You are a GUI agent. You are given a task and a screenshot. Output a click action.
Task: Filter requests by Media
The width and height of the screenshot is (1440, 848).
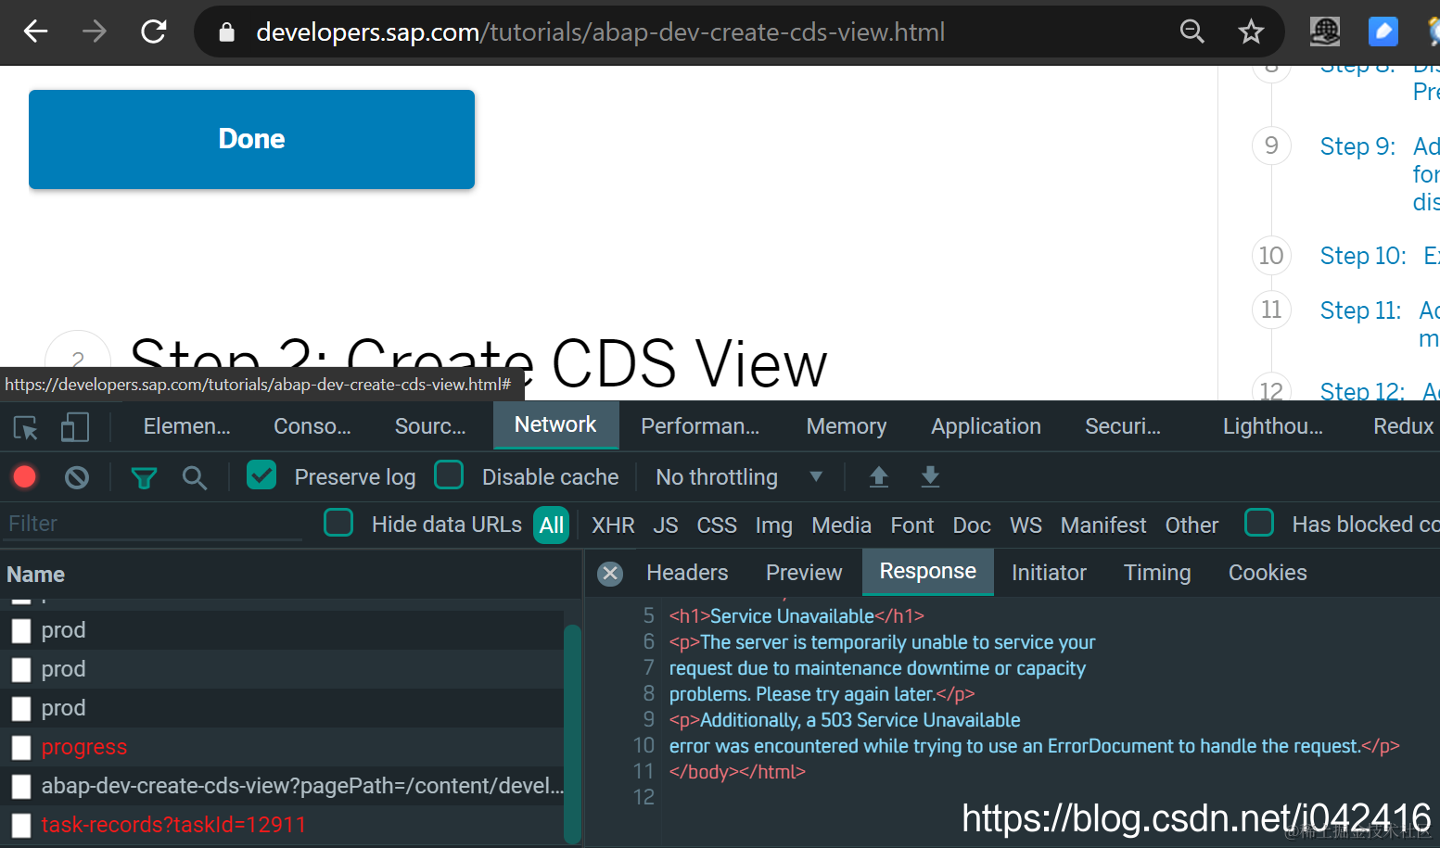841,525
